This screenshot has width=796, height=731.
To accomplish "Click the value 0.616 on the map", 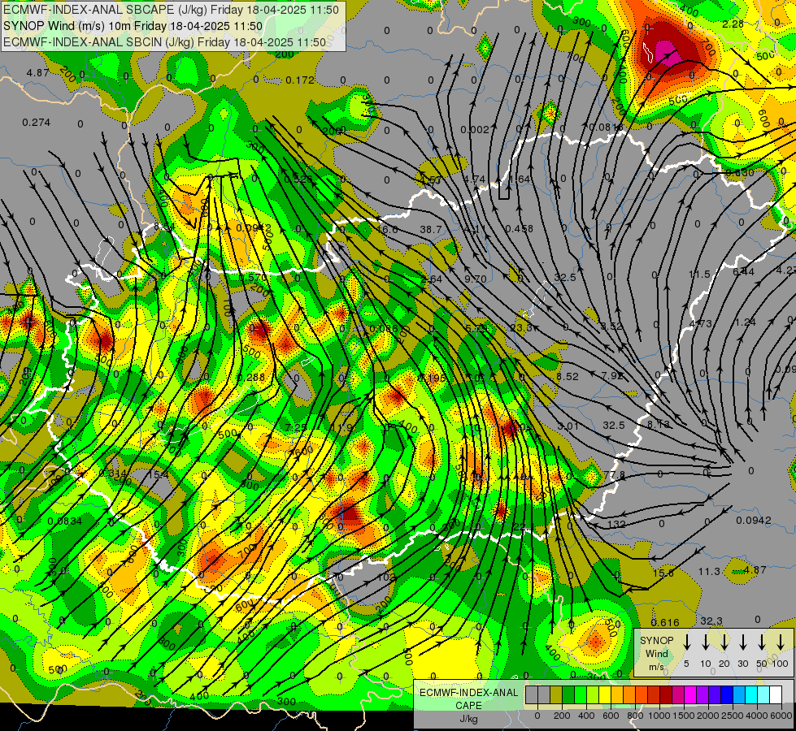I will click(x=664, y=623).
